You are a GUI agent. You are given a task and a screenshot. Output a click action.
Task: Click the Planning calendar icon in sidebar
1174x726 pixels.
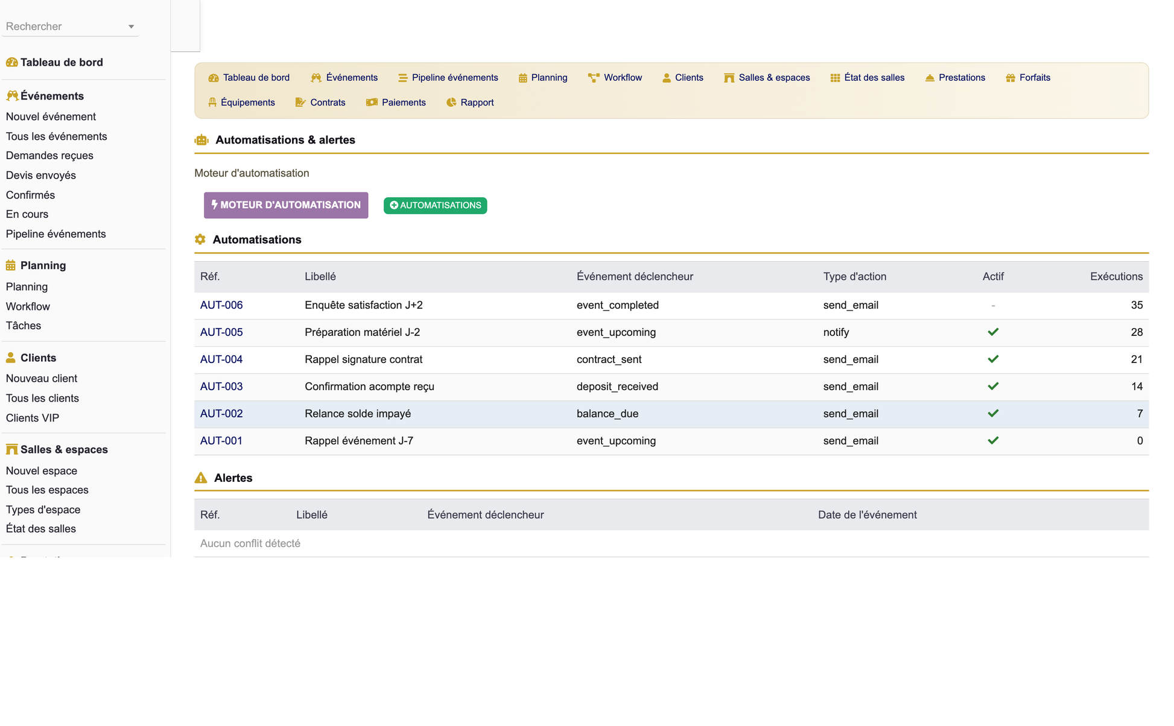11,265
